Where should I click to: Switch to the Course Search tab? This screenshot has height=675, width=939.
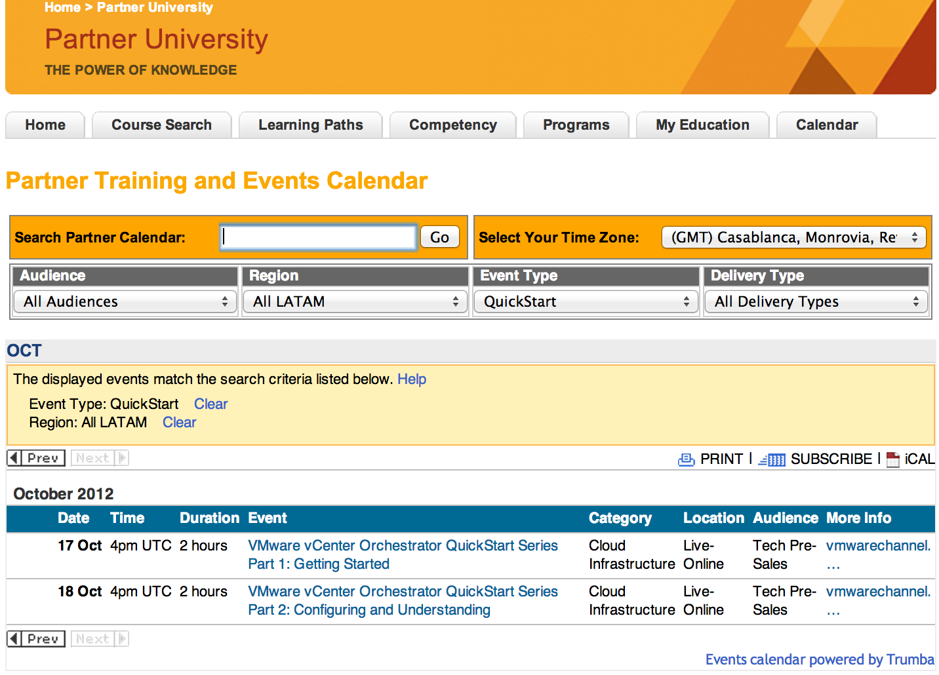(x=161, y=125)
